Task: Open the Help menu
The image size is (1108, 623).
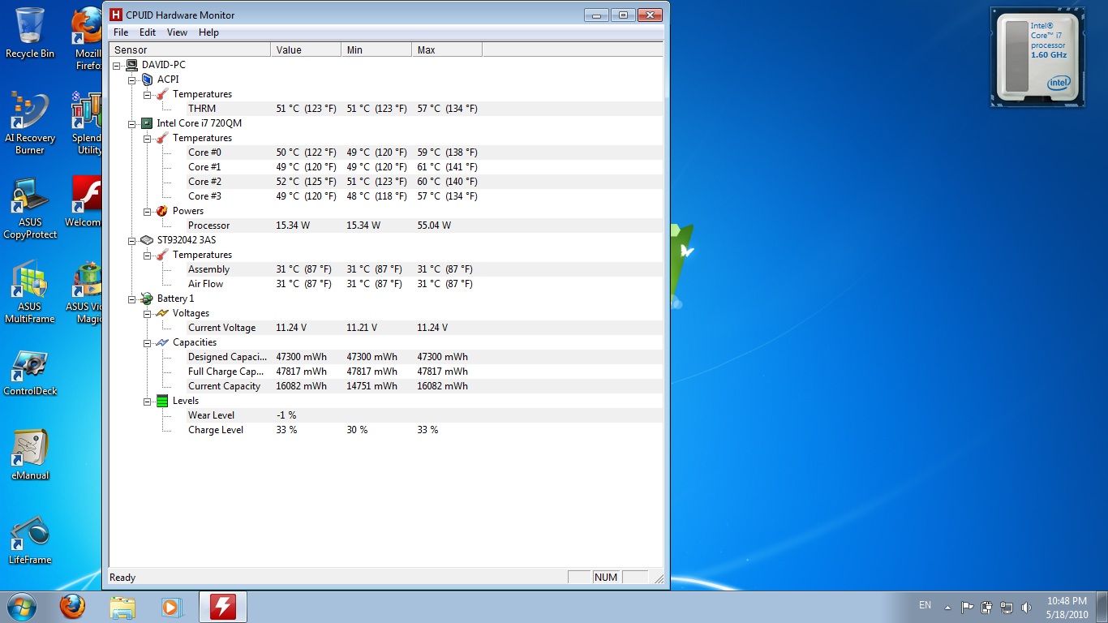Action: tap(208, 32)
